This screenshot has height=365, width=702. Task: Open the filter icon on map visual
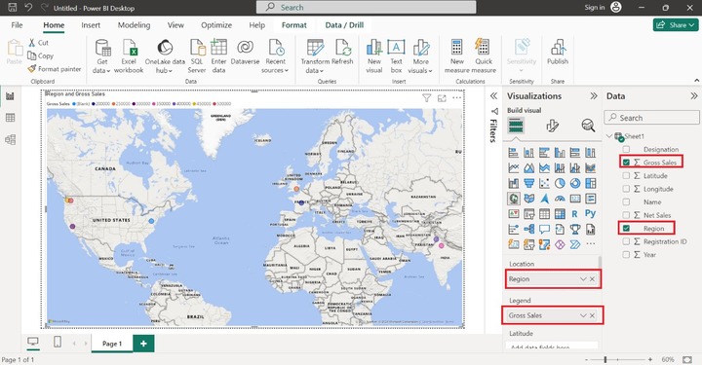(426, 98)
